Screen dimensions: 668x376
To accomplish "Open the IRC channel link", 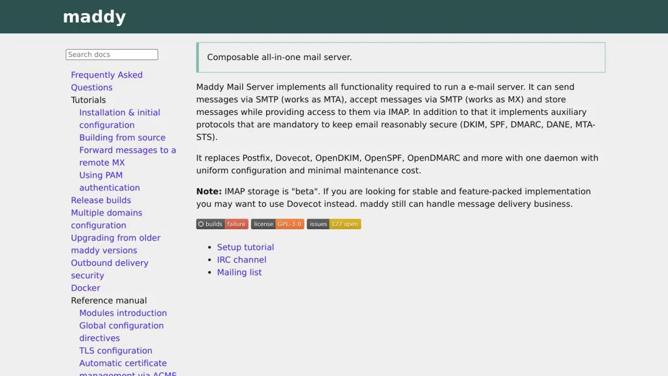I will pyautogui.click(x=241, y=260).
